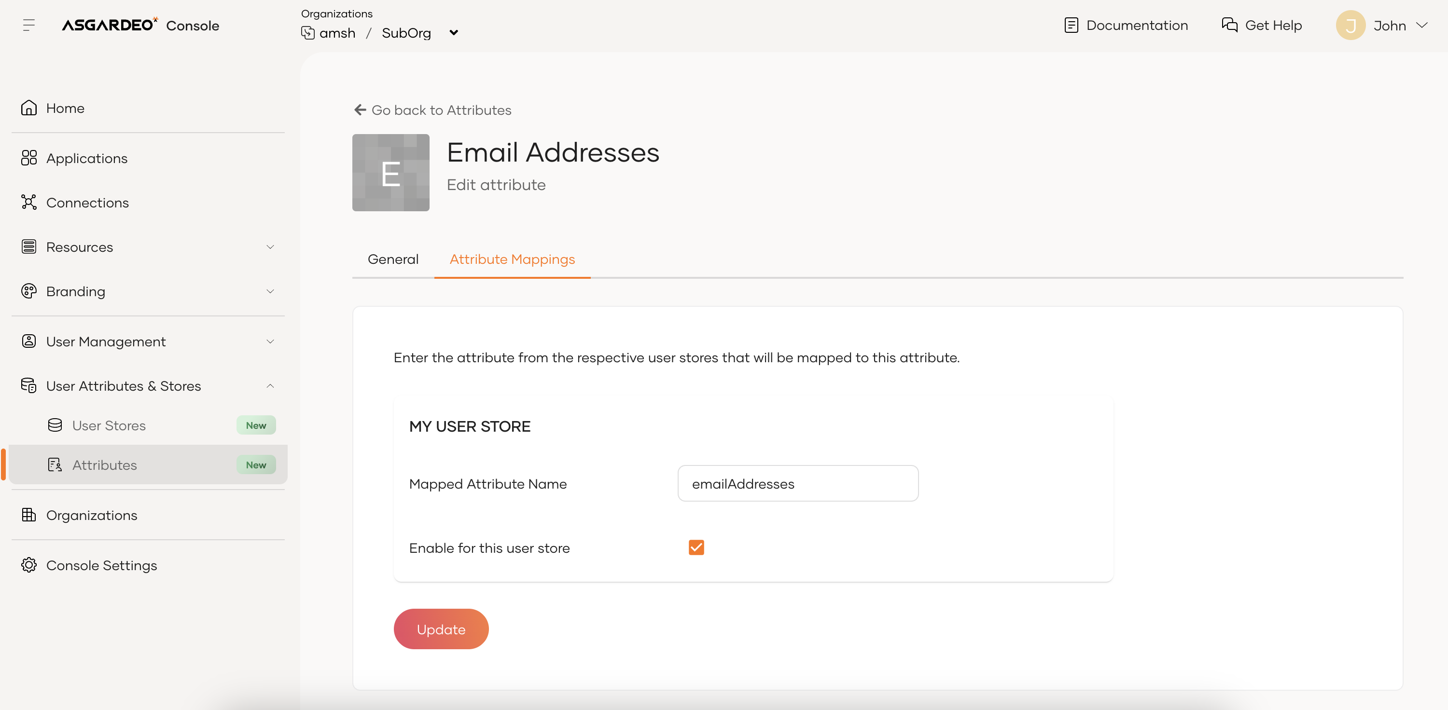Screen dimensions: 1448x710
Task: Select the Attribute Mappings tab
Action: (x=512, y=259)
